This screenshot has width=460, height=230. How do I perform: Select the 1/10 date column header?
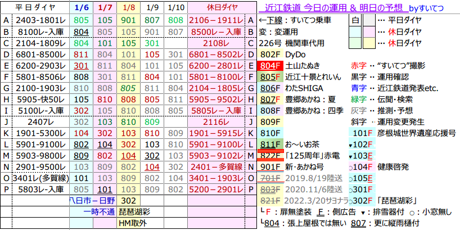[175, 8]
